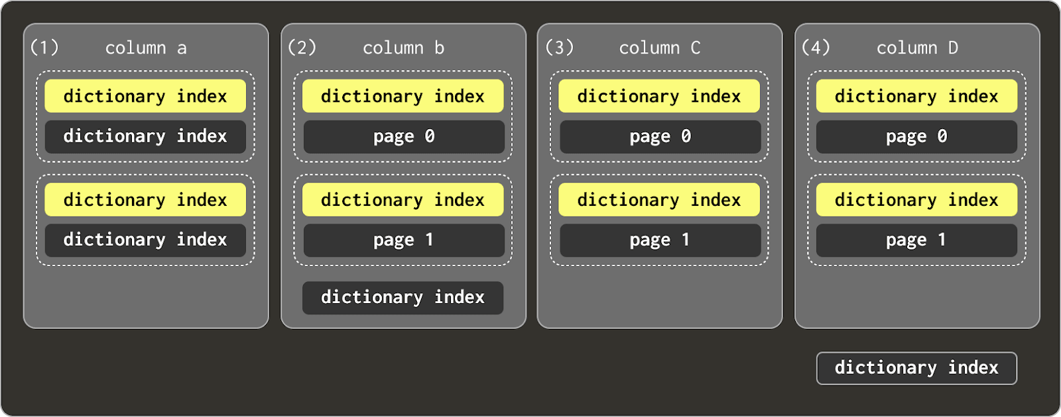Click "page 0" block in column b
The width and height of the screenshot is (1061, 417).
click(x=403, y=137)
